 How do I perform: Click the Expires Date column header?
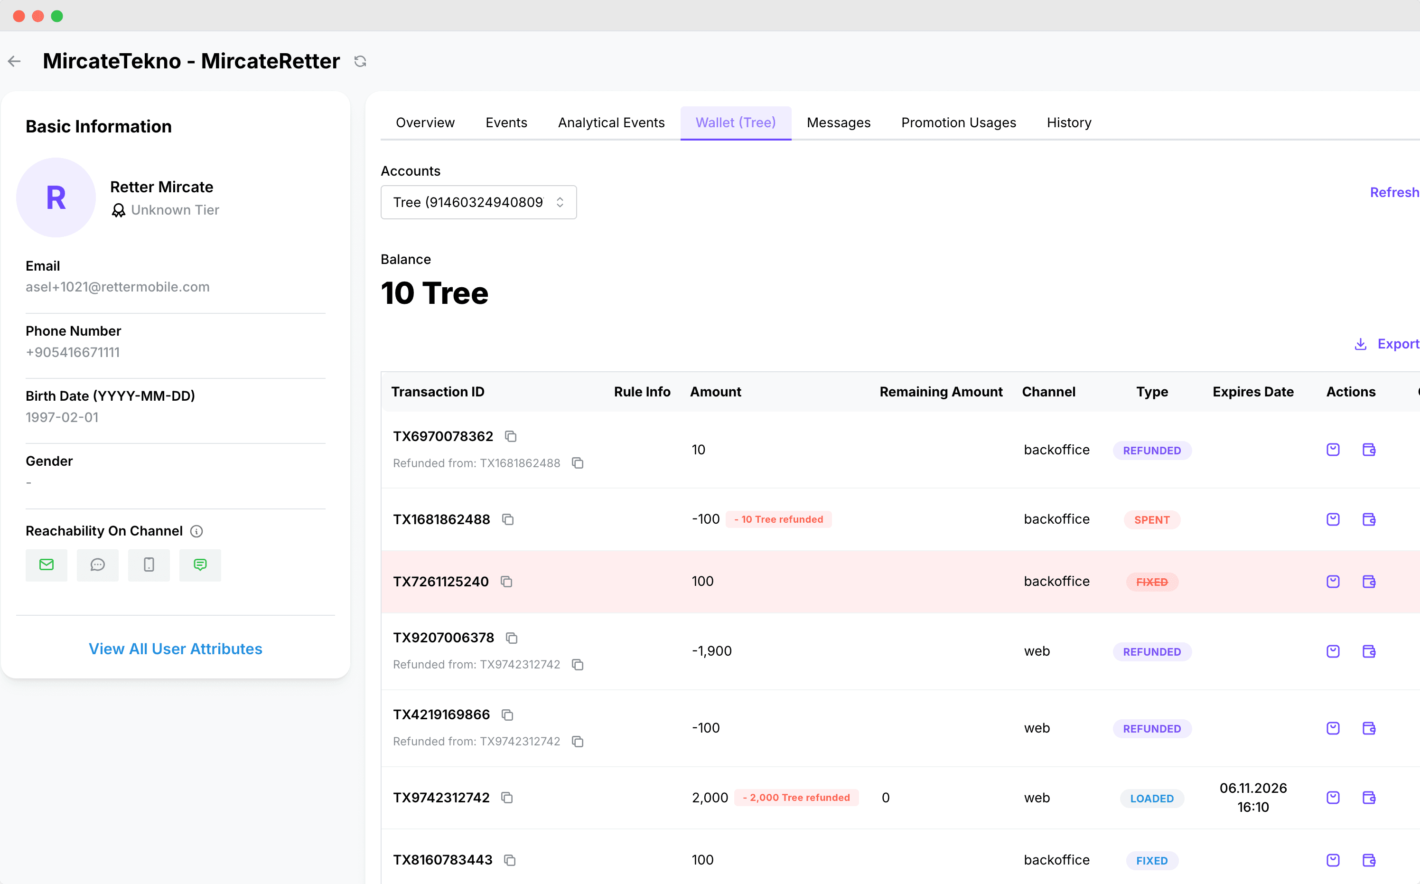1252,392
